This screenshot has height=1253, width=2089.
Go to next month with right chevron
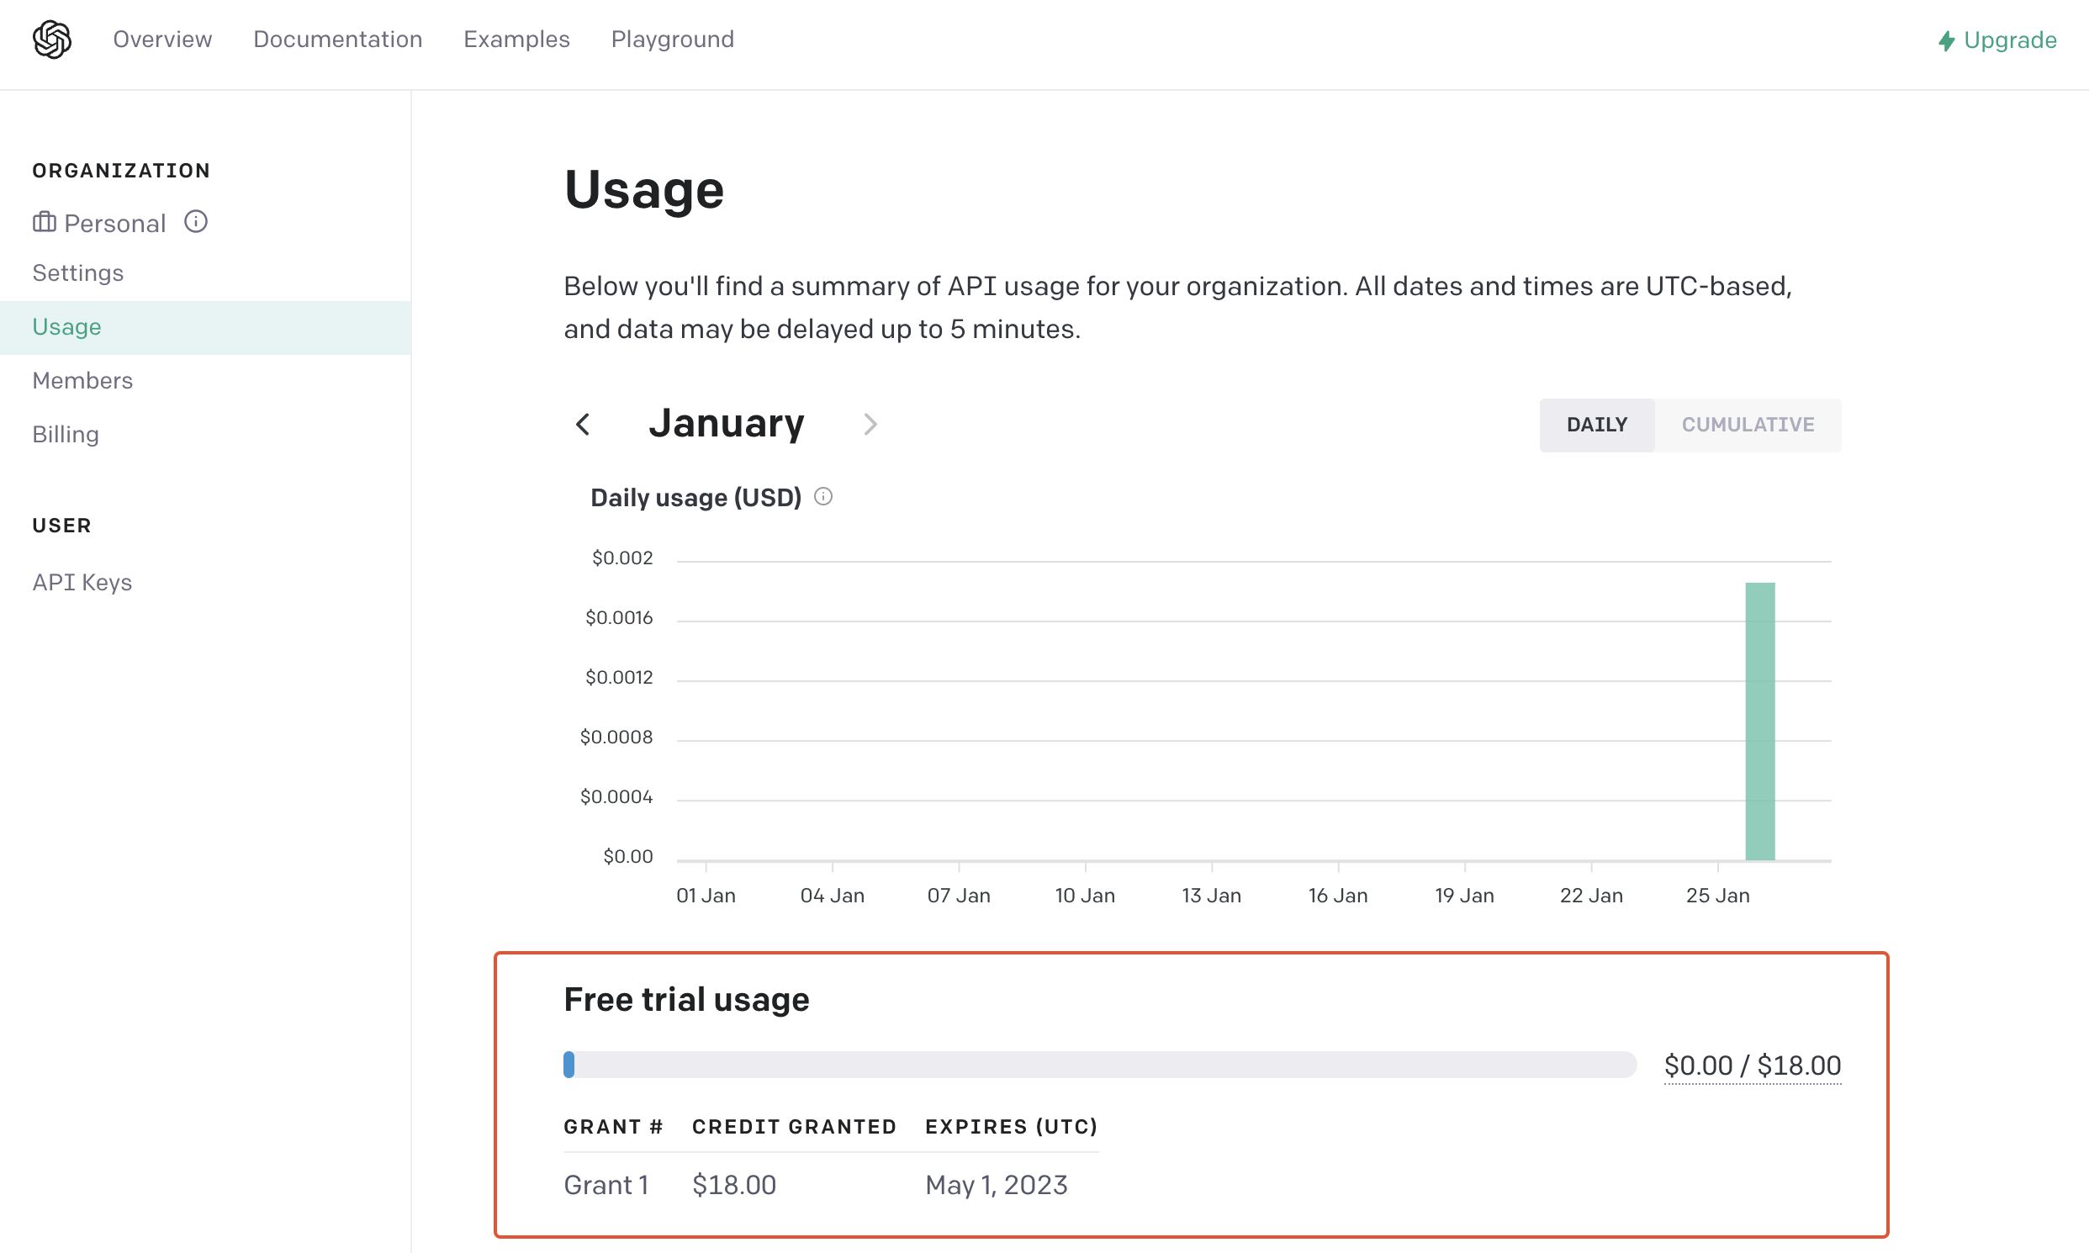click(x=870, y=425)
